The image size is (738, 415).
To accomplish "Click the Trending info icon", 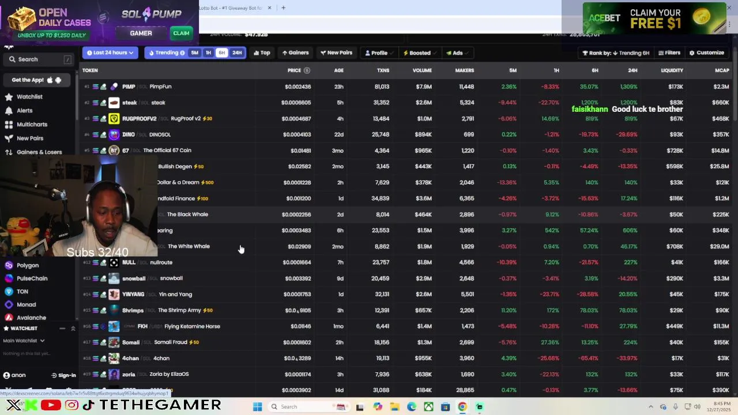I will (182, 53).
